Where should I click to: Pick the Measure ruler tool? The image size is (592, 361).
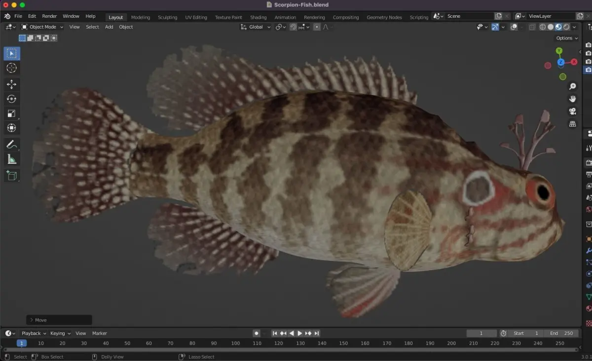point(12,159)
